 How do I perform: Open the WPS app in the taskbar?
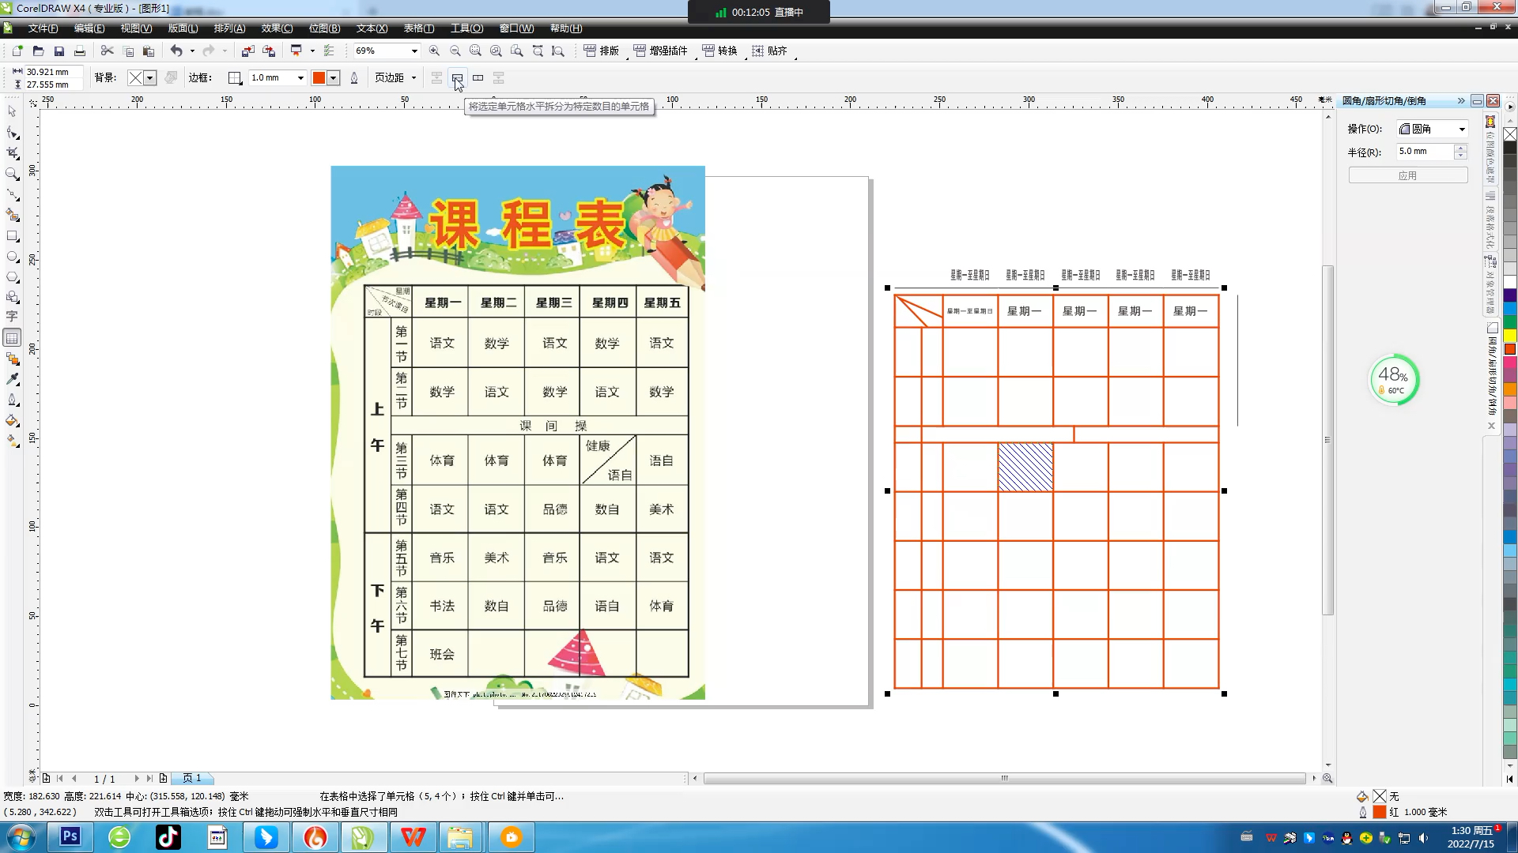pyautogui.click(x=413, y=837)
